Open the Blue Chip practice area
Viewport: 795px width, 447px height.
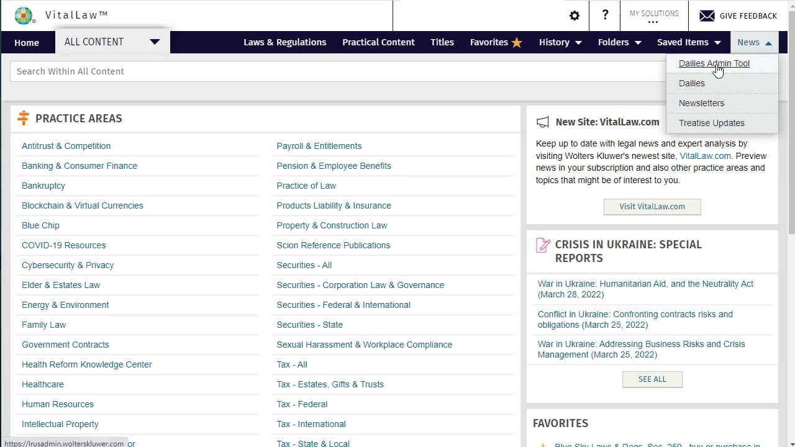(40, 225)
